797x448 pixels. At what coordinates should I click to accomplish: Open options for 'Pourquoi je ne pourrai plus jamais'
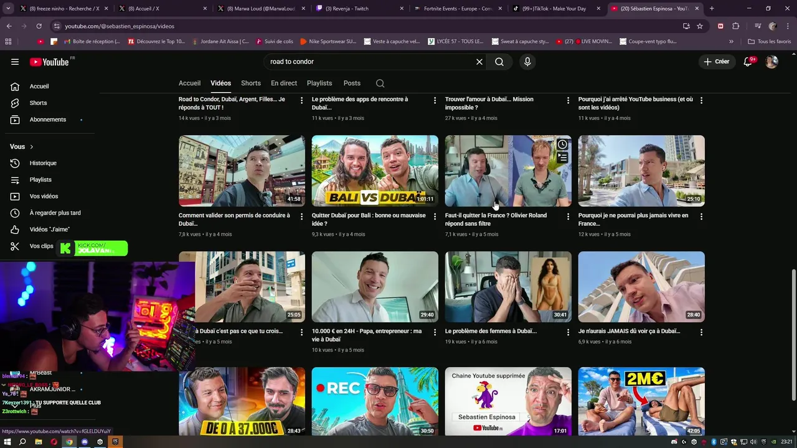[x=701, y=217]
